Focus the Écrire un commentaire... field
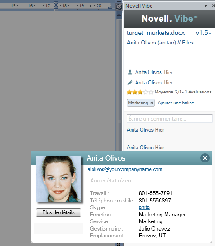 (x=170, y=118)
